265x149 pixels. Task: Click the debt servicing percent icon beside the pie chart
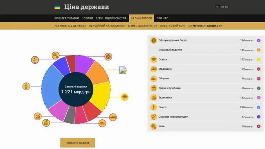[x=108, y=57]
